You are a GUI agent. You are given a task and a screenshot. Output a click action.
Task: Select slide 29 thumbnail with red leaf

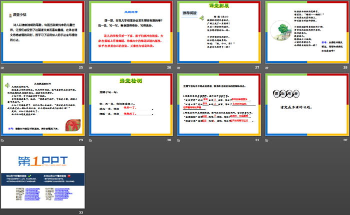tap(43, 105)
